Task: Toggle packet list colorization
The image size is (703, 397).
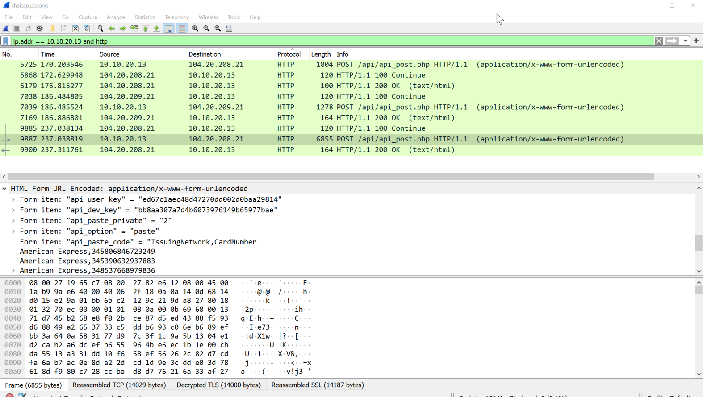Action: [x=182, y=29]
